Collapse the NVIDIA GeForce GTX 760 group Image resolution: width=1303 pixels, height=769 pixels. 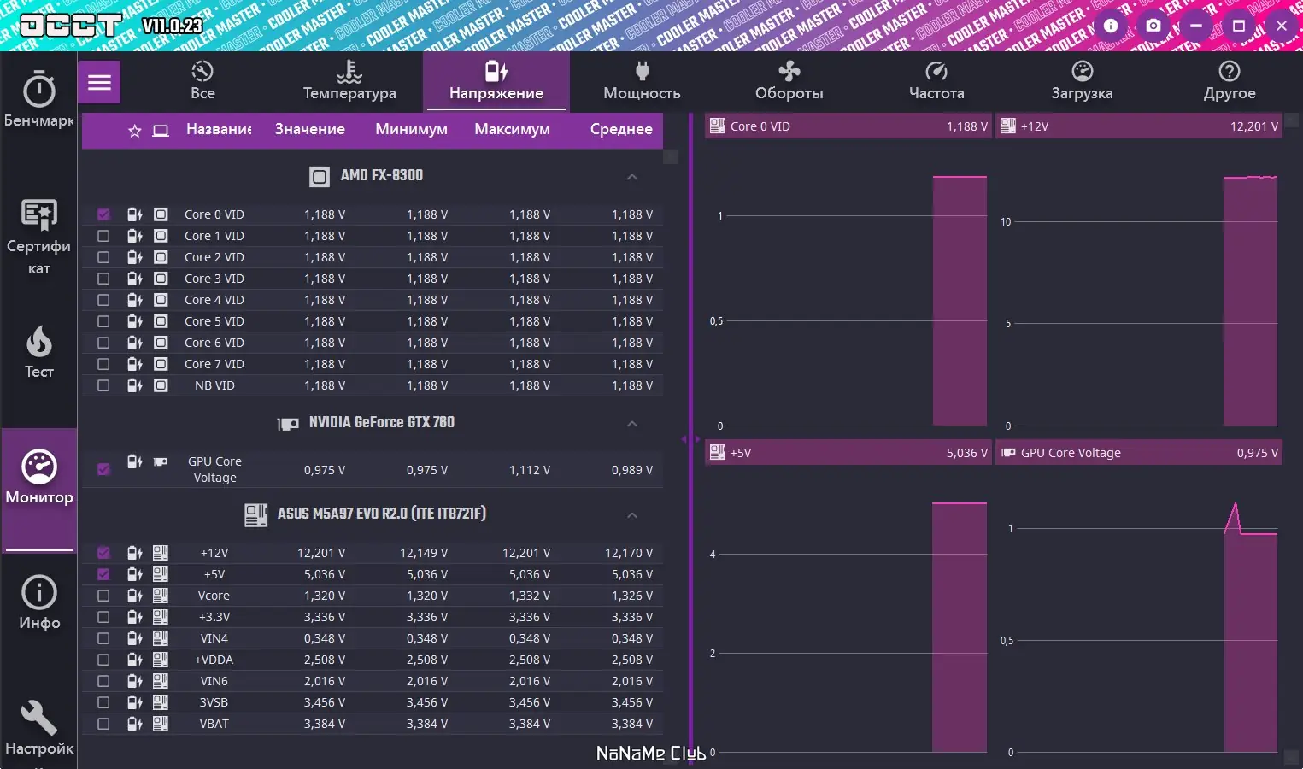[632, 424]
